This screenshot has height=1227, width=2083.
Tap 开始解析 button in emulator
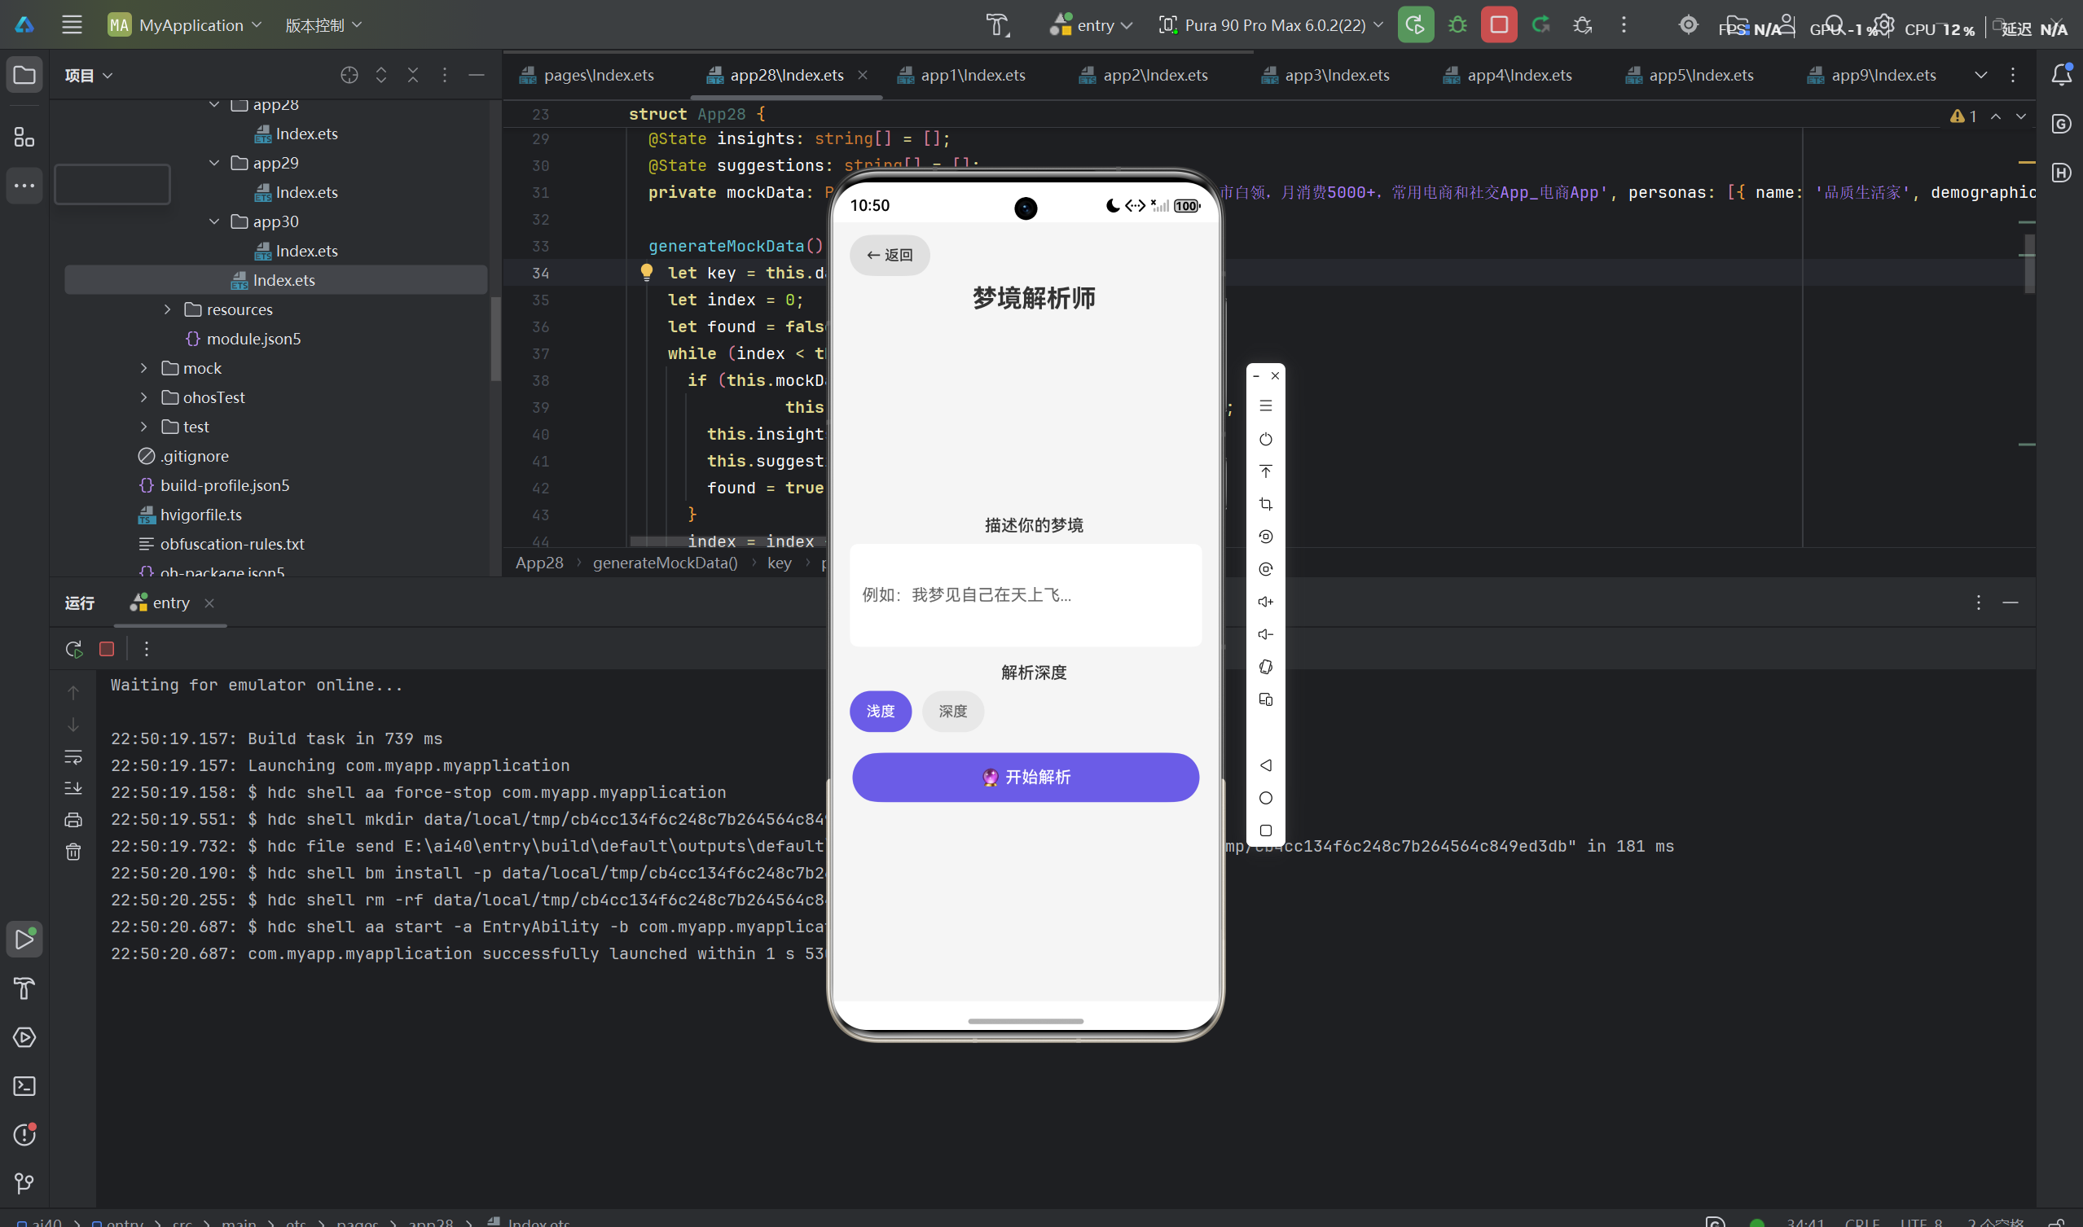tap(1025, 777)
